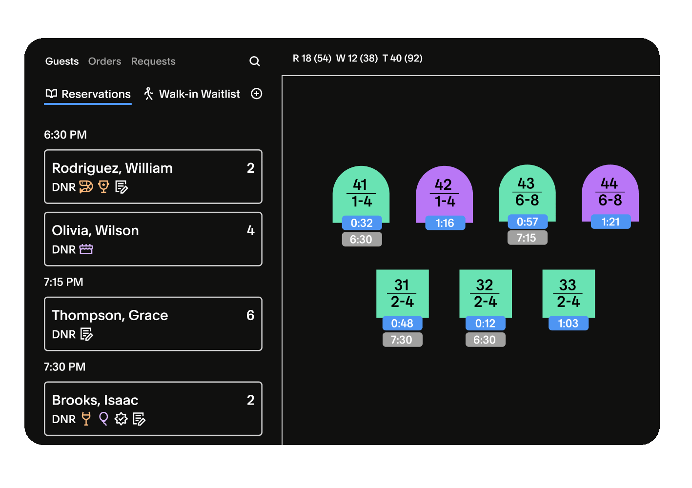Viewport: 692px width, 488px height.
Task: Click the W 12 (38) walk-in count
Action: 357,58
